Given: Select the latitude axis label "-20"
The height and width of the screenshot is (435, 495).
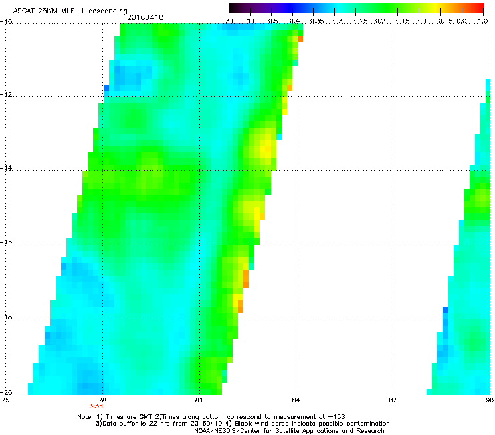Looking at the screenshot, I should 6,392.
